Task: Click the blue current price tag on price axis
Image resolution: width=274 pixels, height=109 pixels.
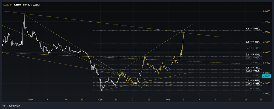Action: pyautogui.click(x=267, y=76)
